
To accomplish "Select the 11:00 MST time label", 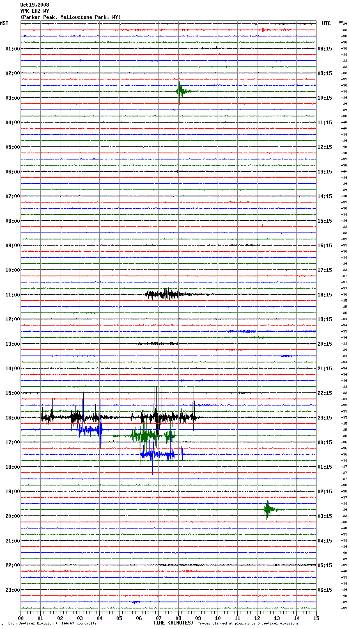I will click(x=13, y=295).
